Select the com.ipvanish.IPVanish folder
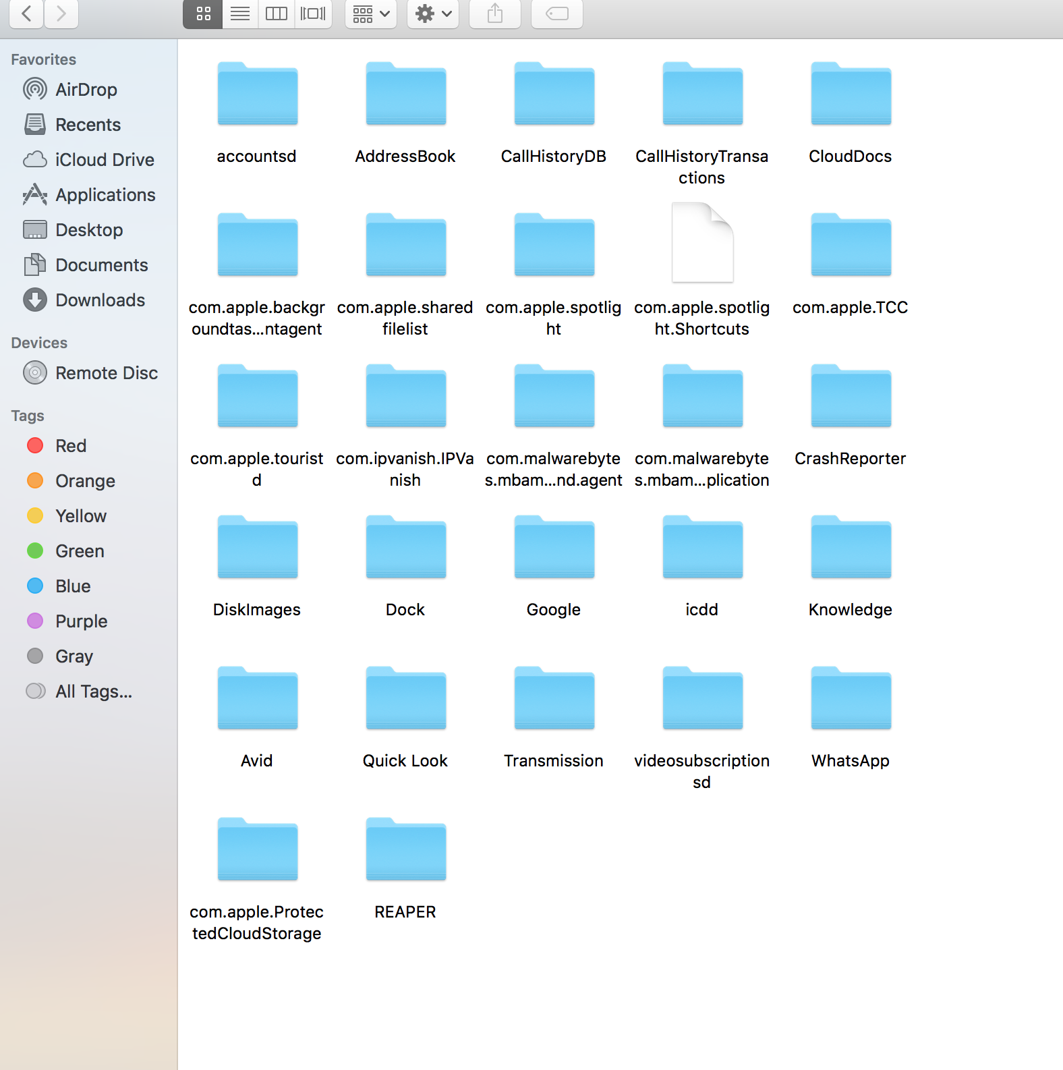 (x=405, y=397)
